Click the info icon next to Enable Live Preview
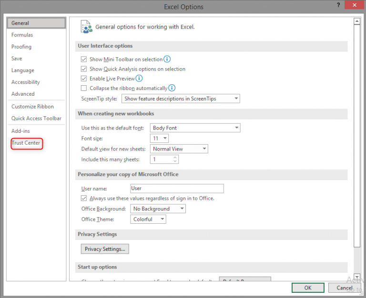The height and width of the screenshot is (298, 366). [139, 79]
